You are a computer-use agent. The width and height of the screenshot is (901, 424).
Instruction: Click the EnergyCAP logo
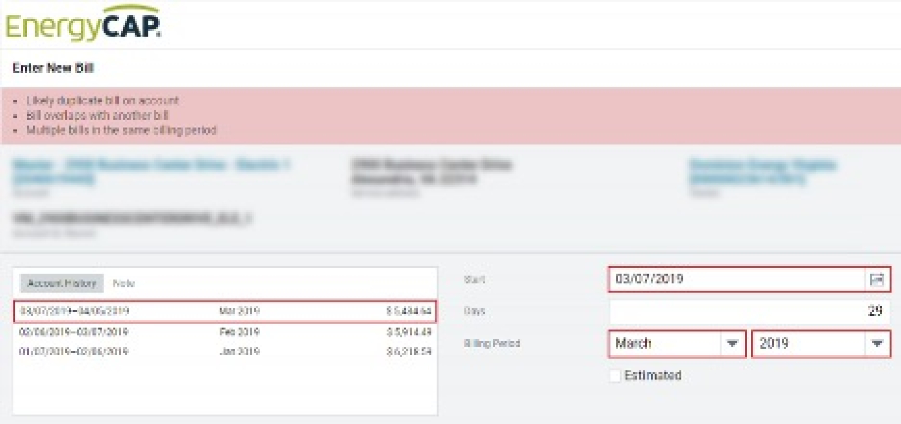coord(83,23)
